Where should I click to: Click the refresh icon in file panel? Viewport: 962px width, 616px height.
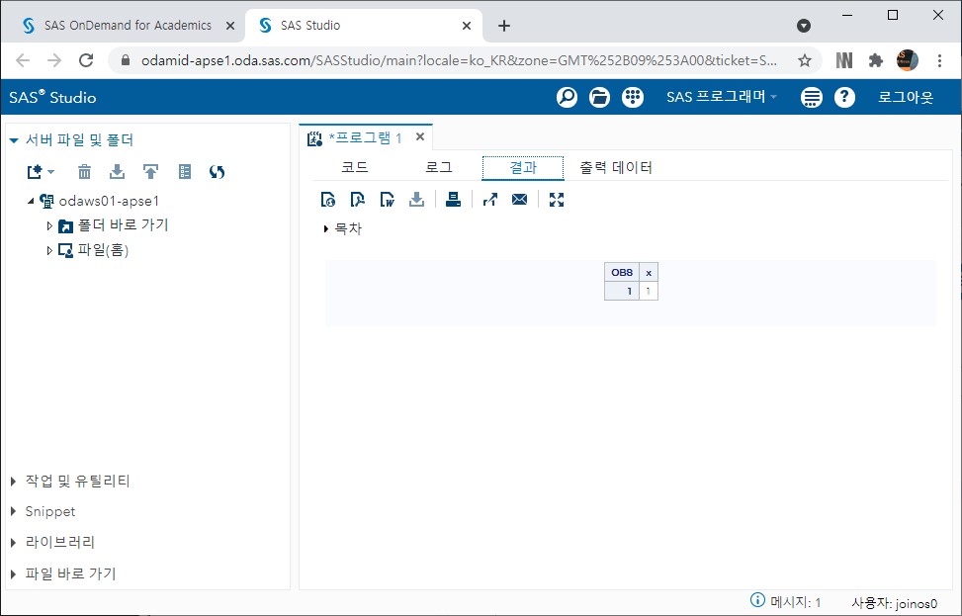[217, 172]
